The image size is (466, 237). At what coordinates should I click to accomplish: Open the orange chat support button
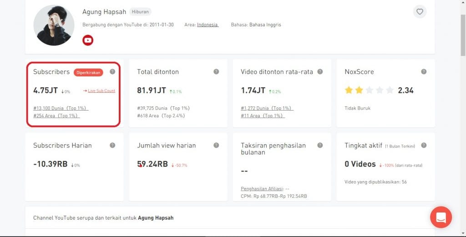pos(441,217)
